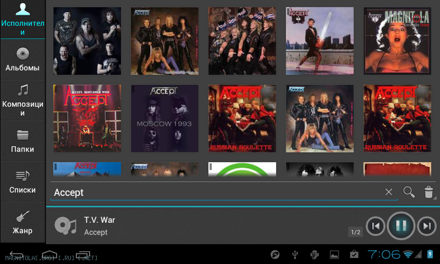
Task: Click the T.V. War track title
Action: point(100,220)
